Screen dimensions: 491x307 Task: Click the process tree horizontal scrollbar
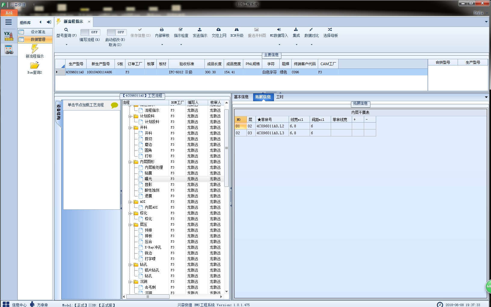coord(148,296)
